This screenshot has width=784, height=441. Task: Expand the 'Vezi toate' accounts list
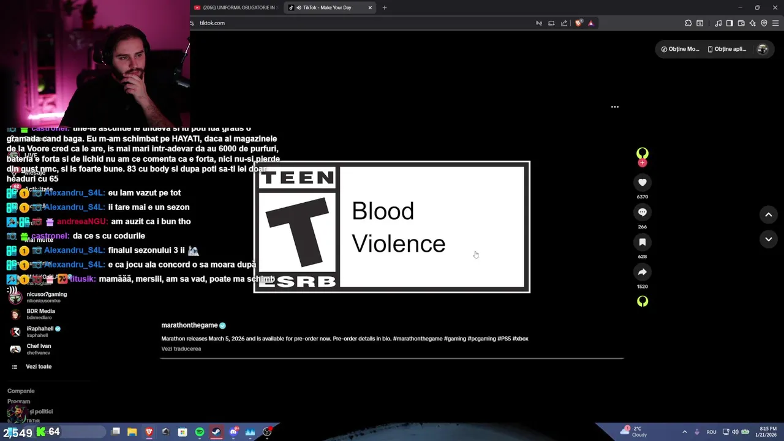coord(39,367)
